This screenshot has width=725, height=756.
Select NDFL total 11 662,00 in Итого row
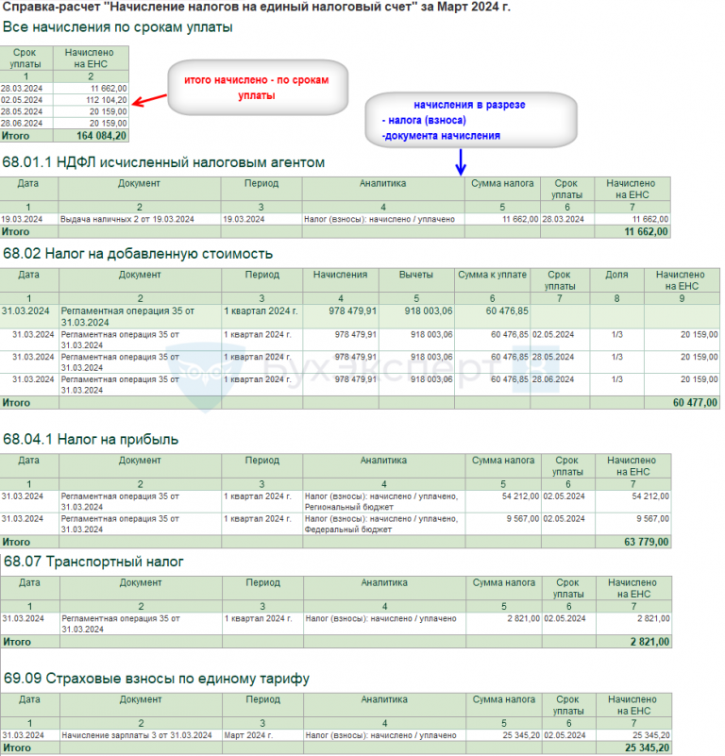(646, 232)
